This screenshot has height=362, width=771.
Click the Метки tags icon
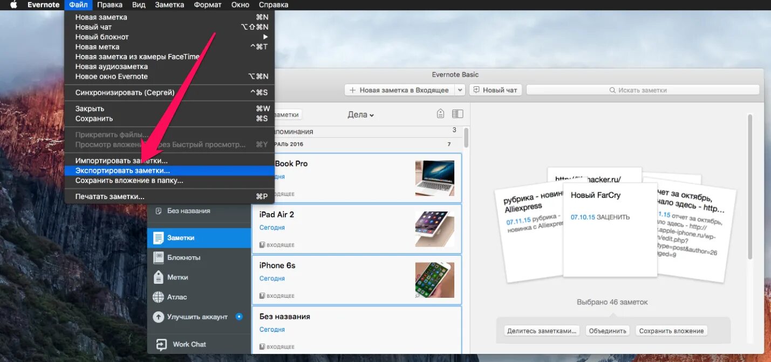tap(158, 277)
